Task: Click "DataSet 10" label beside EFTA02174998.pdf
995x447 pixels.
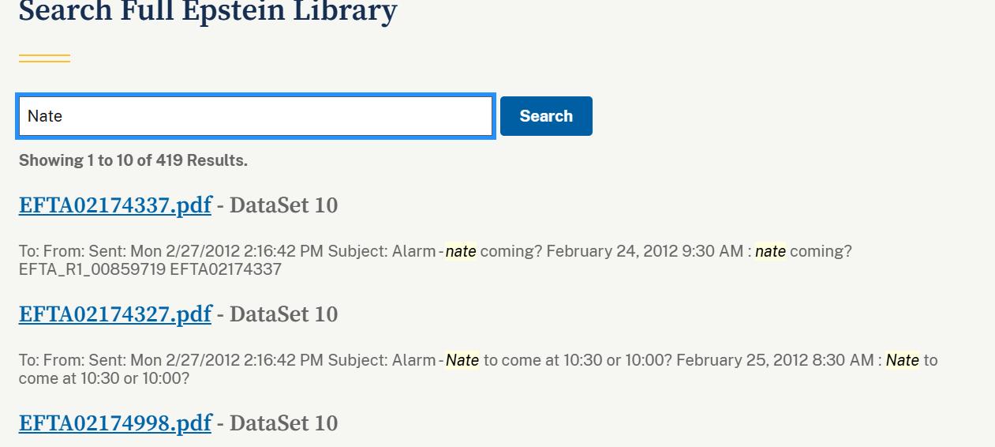Action: pos(283,423)
